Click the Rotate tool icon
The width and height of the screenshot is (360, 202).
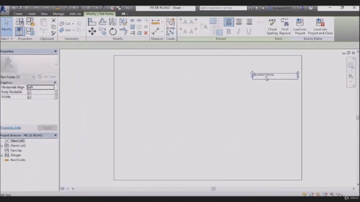(x=112, y=31)
